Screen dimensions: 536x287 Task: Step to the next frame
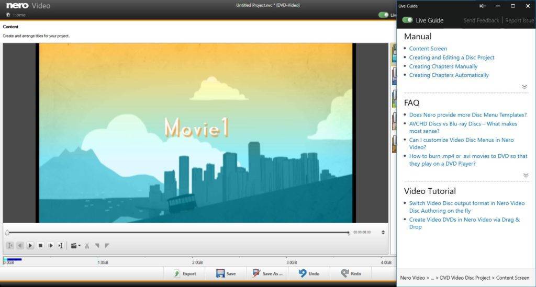(x=50, y=245)
